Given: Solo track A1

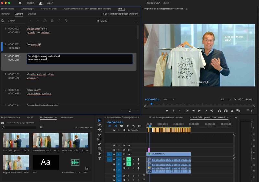Looking at the screenshot, I should (x=133, y=159).
